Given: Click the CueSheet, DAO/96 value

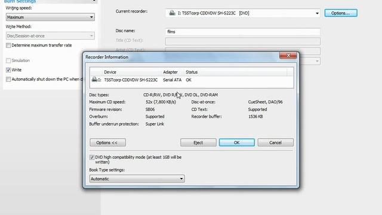Looking at the screenshot, I should click(x=265, y=102).
